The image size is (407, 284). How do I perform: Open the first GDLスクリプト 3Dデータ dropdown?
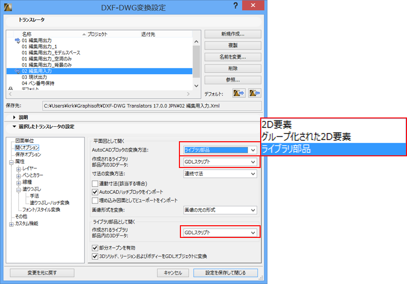220,162
